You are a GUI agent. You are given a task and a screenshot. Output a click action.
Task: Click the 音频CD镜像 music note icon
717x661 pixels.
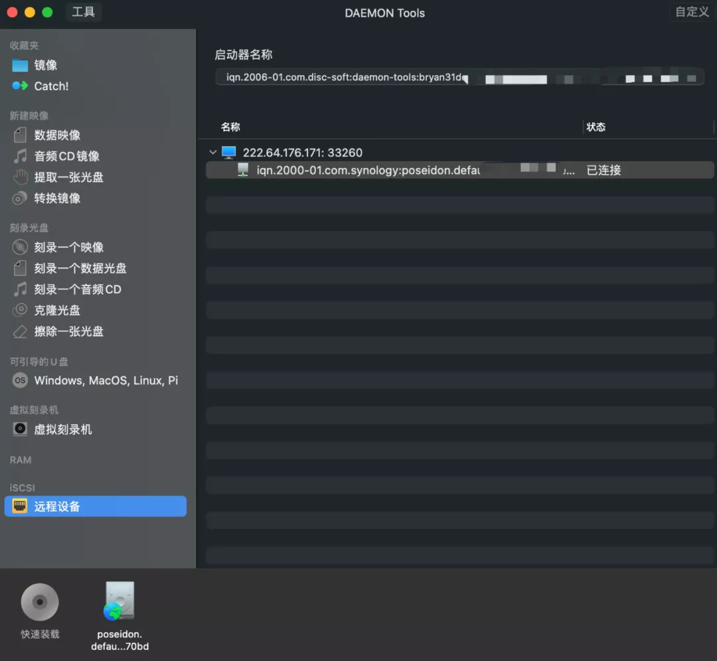20,156
